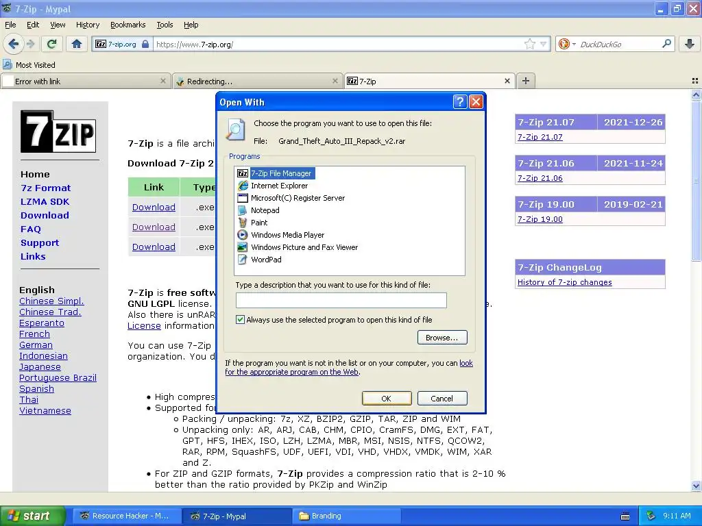Open the downloads arrow icon
The image size is (702, 526).
(x=690, y=44)
